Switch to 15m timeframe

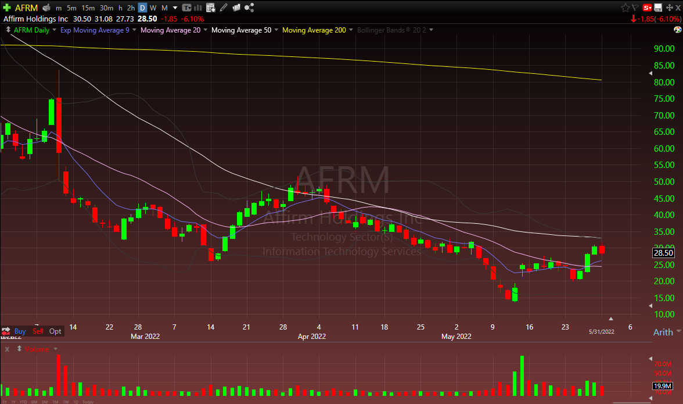click(x=88, y=8)
